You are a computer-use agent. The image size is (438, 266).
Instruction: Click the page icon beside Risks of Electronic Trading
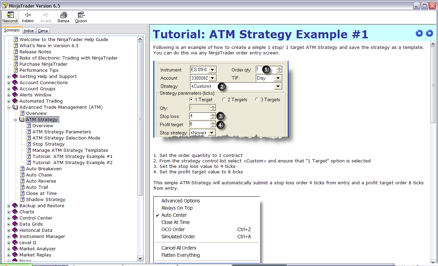pos(16,58)
